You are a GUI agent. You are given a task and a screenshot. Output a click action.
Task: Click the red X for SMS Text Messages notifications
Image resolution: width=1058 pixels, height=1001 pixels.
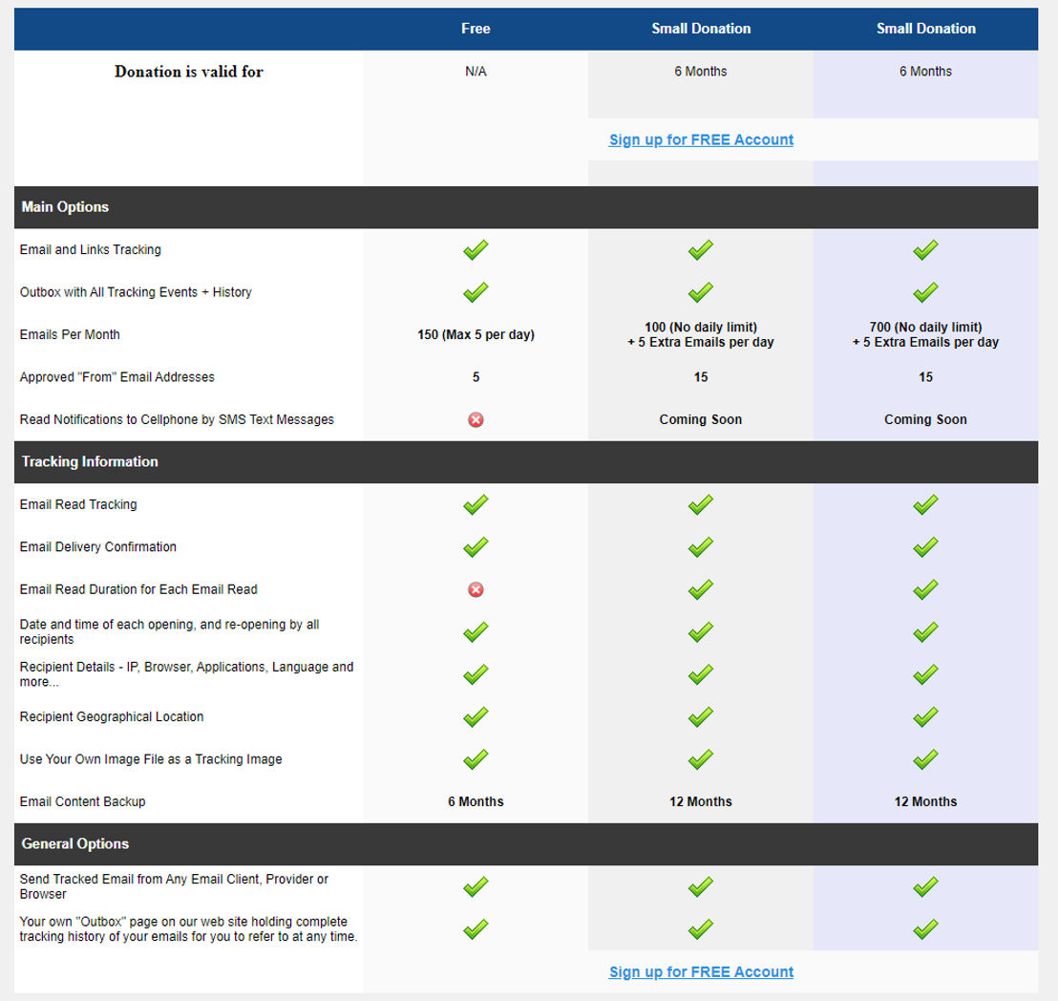[x=476, y=420]
